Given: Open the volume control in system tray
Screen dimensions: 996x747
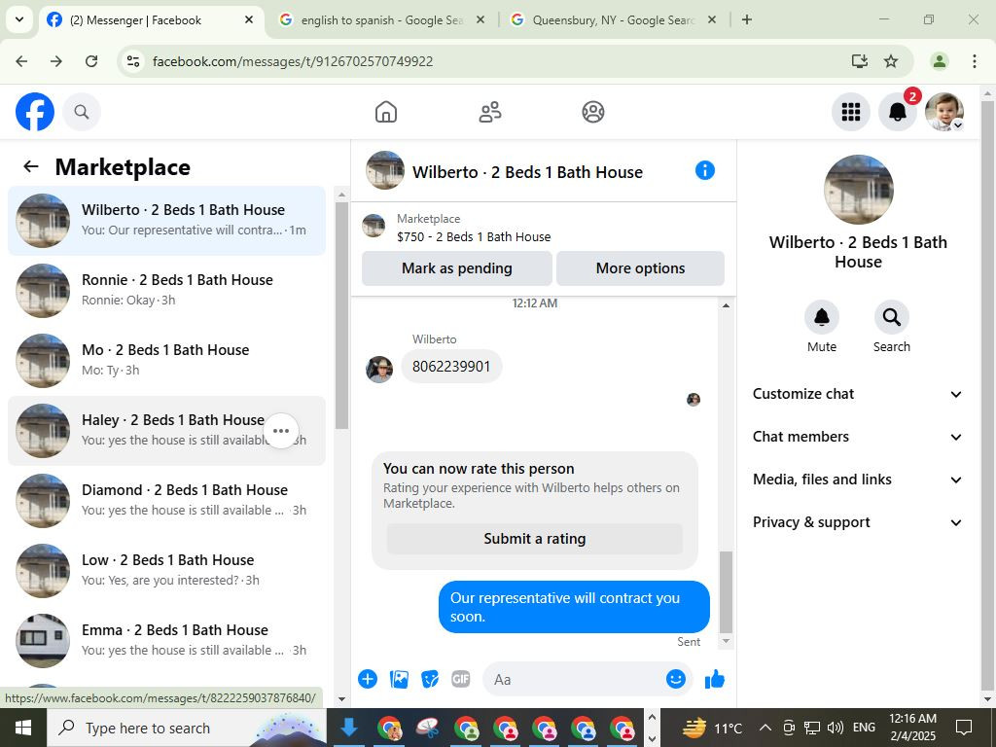Looking at the screenshot, I should (836, 728).
